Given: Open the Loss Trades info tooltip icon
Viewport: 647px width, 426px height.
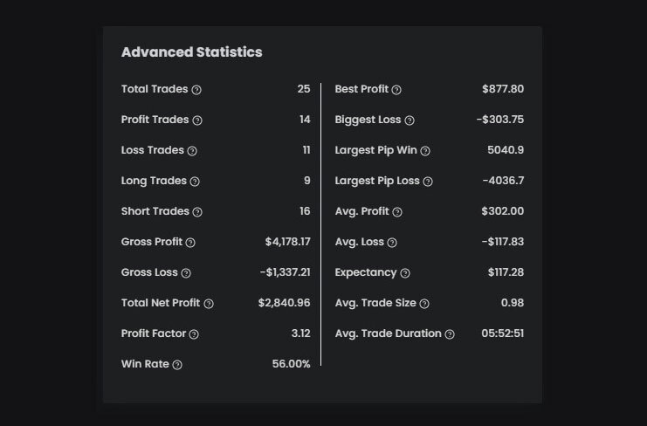Looking at the screenshot, I should (x=192, y=151).
